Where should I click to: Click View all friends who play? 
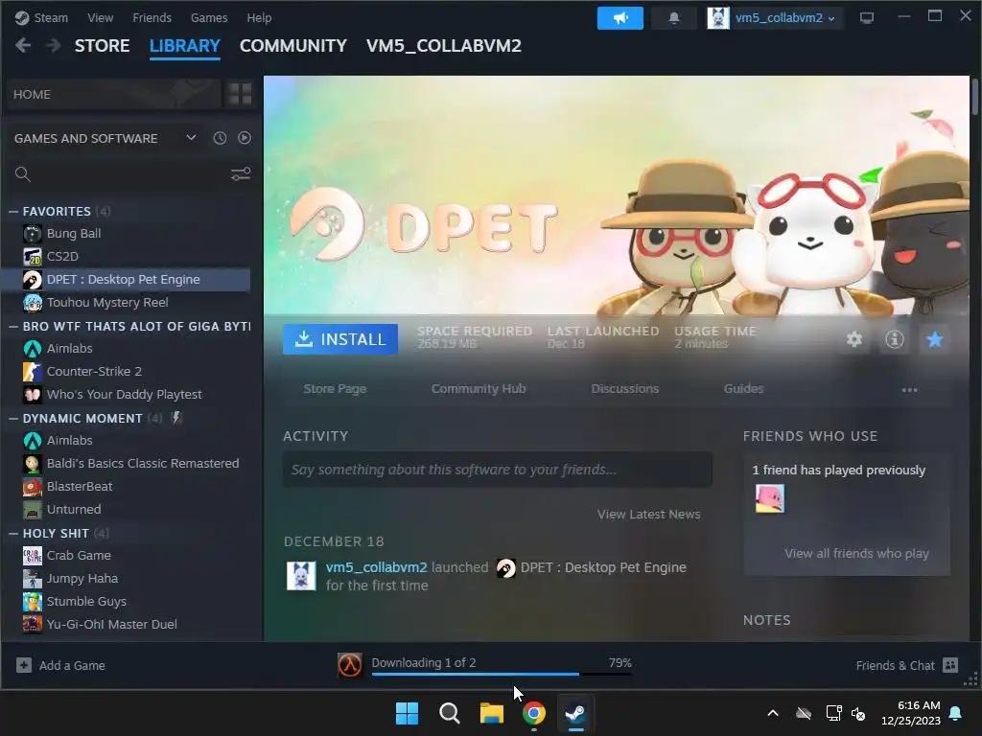[856, 553]
